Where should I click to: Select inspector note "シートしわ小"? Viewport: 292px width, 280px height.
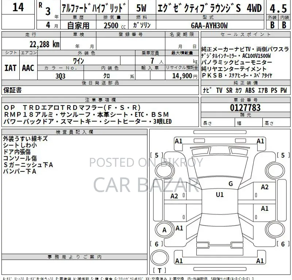point(20,145)
